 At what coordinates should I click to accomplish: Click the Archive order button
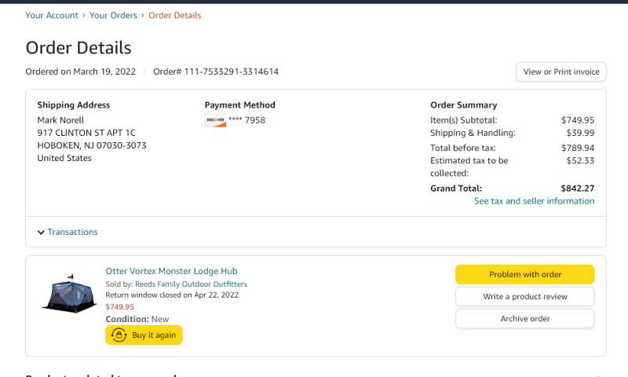525,319
